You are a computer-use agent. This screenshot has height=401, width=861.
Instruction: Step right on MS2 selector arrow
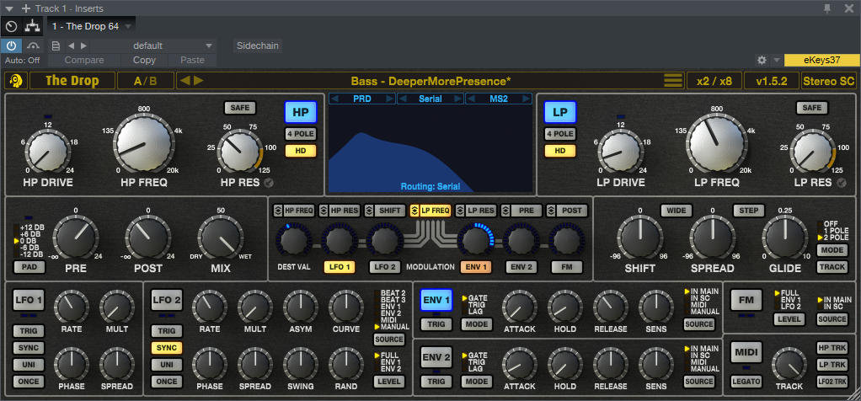coord(527,99)
